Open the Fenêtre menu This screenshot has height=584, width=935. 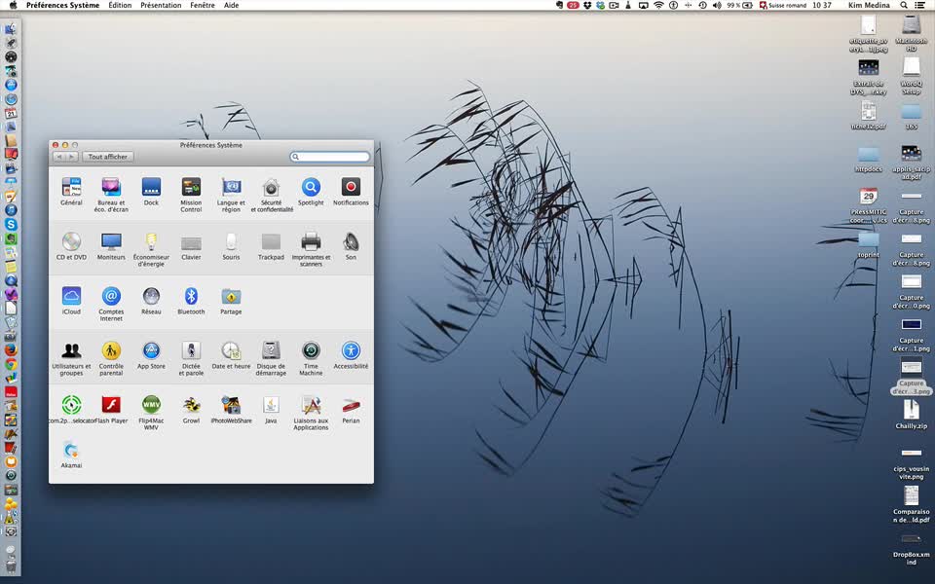point(203,5)
